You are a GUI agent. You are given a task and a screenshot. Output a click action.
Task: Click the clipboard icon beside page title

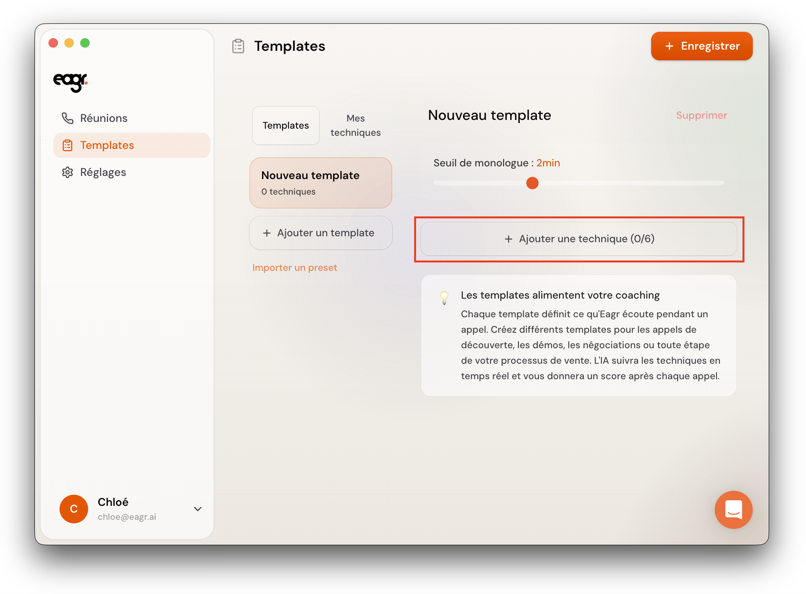point(238,46)
